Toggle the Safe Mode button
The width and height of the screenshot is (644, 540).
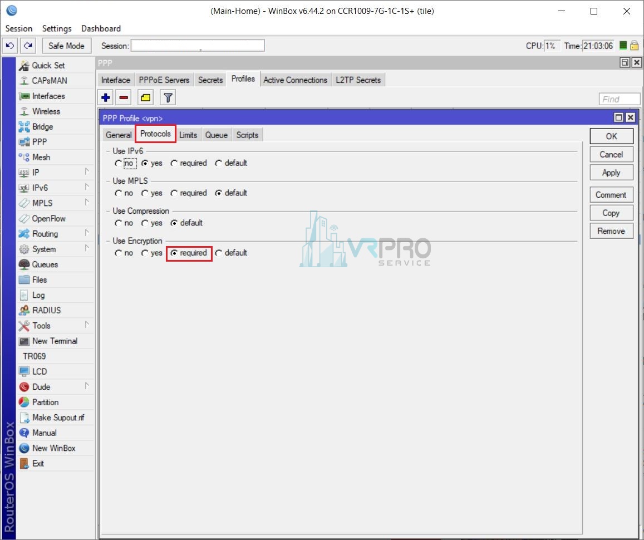pos(67,46)
